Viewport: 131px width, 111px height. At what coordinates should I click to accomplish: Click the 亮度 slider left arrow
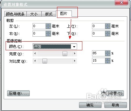(35, 53)
